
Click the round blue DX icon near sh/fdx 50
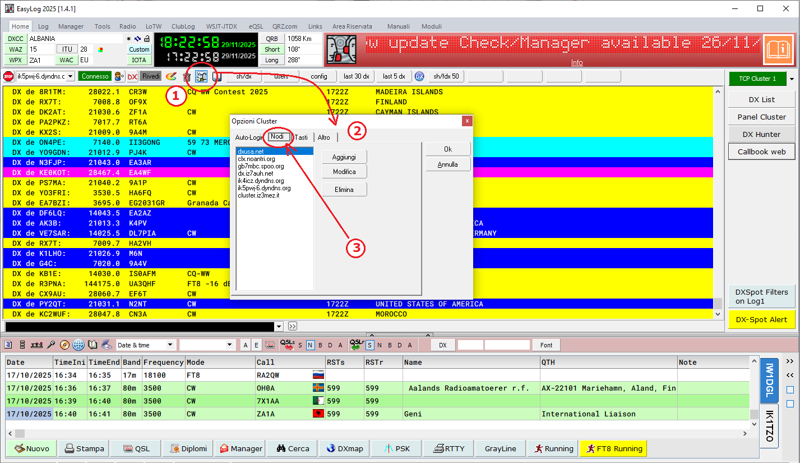(x=419, y=76)
